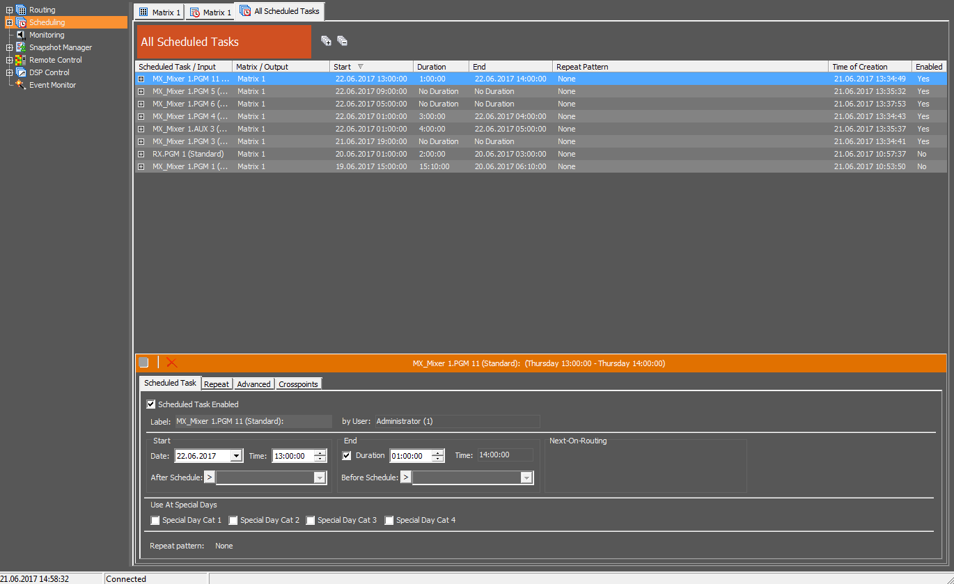
Task: Sort by Repeat Pattern column header
Action: [x=691, y=67]
